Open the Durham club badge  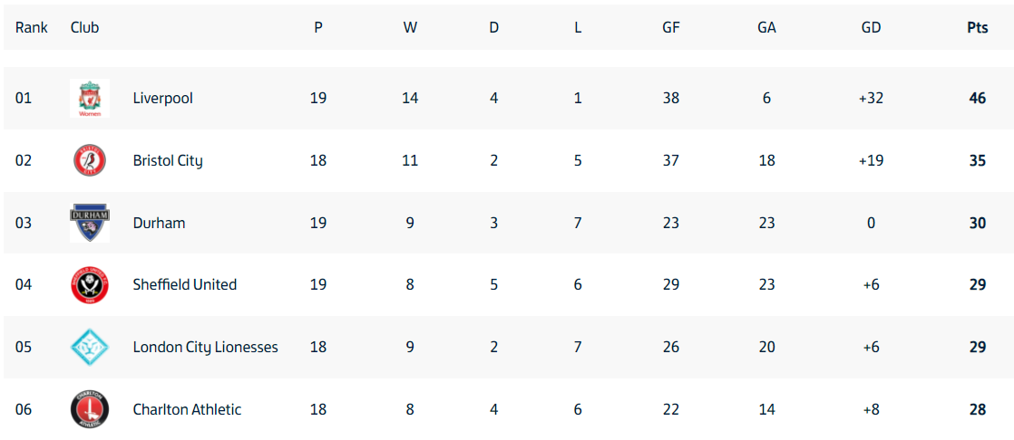[x=90, y=223]
